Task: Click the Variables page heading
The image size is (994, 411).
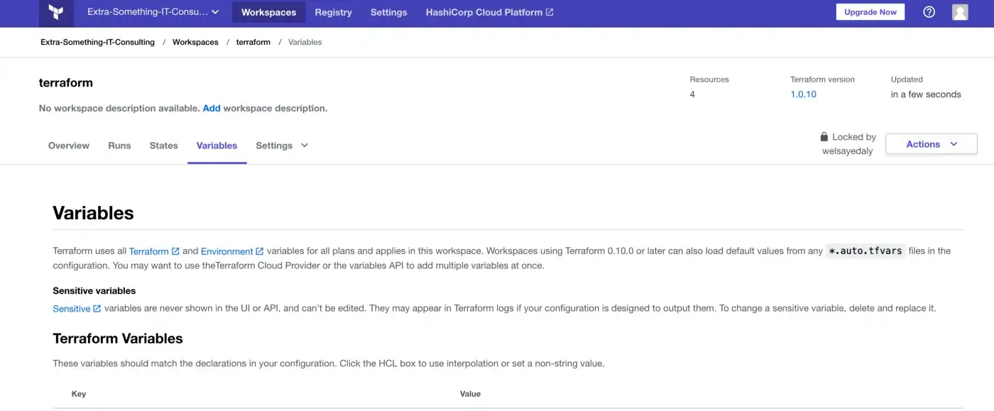Action: coord(93,213)
